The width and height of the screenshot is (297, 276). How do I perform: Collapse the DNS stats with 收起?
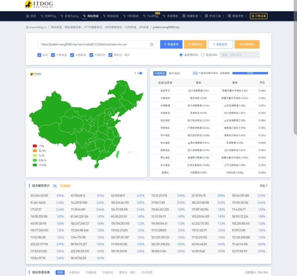[263, 186]
